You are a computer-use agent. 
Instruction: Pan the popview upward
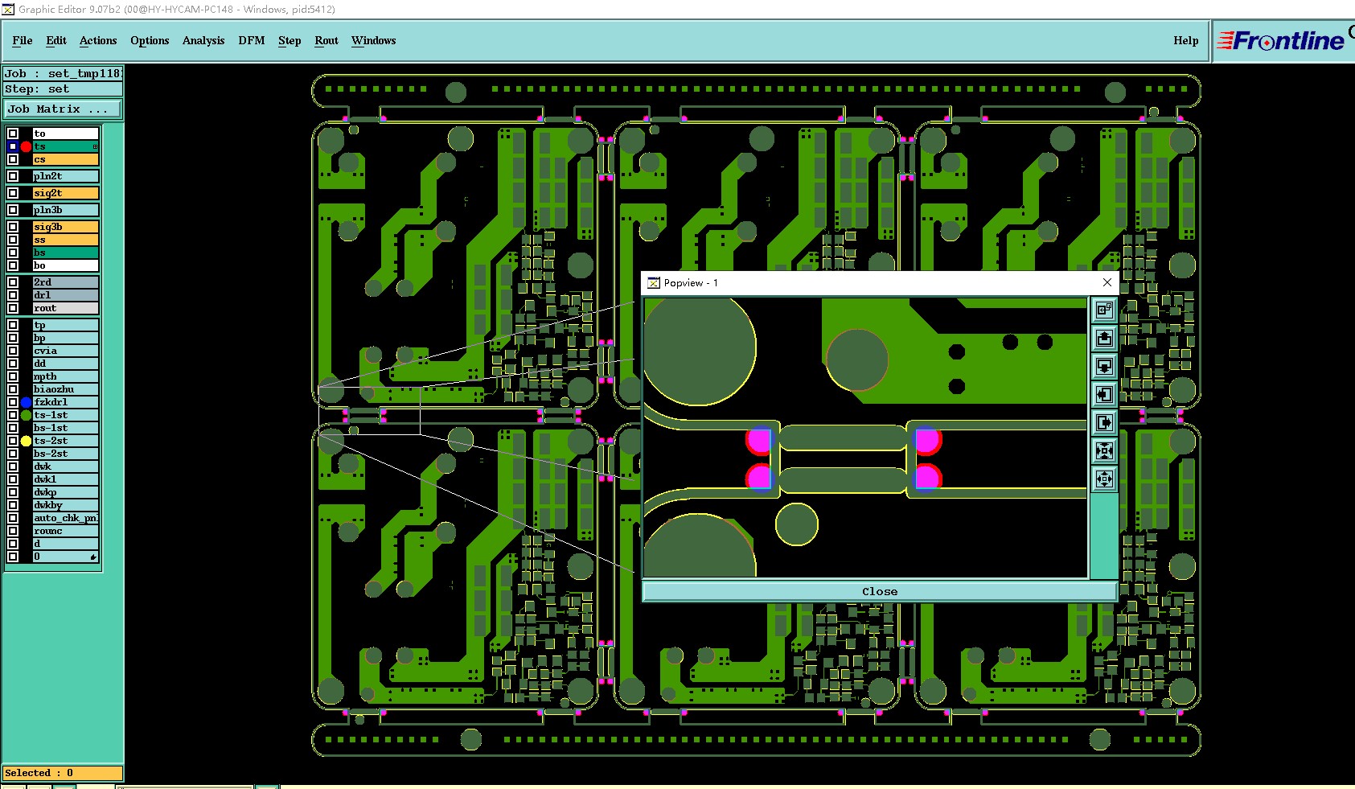coord(1104,338)
